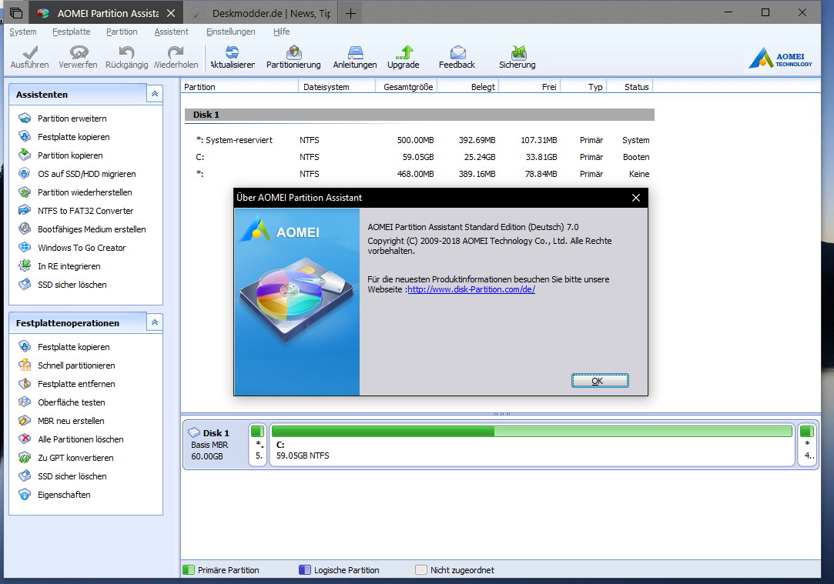
Task: Click the AOMEI Technology logo
Action: (x=780, y=58)
